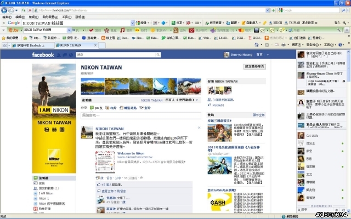The width and height of the screenshot is (351, 219).
Task: Click the Google Toolbar highlighter pen icon
Action: point(265,23)
